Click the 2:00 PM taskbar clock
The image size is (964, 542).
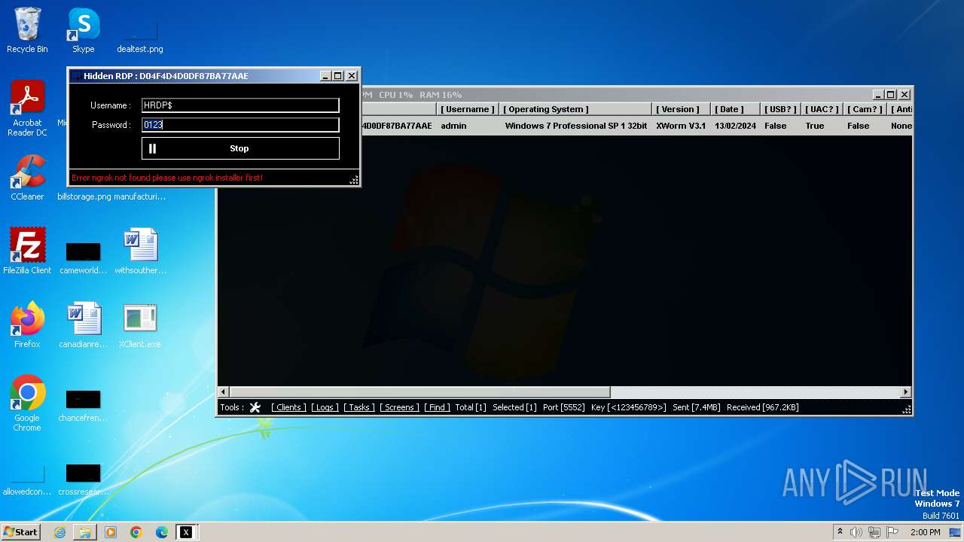(926, 532)
